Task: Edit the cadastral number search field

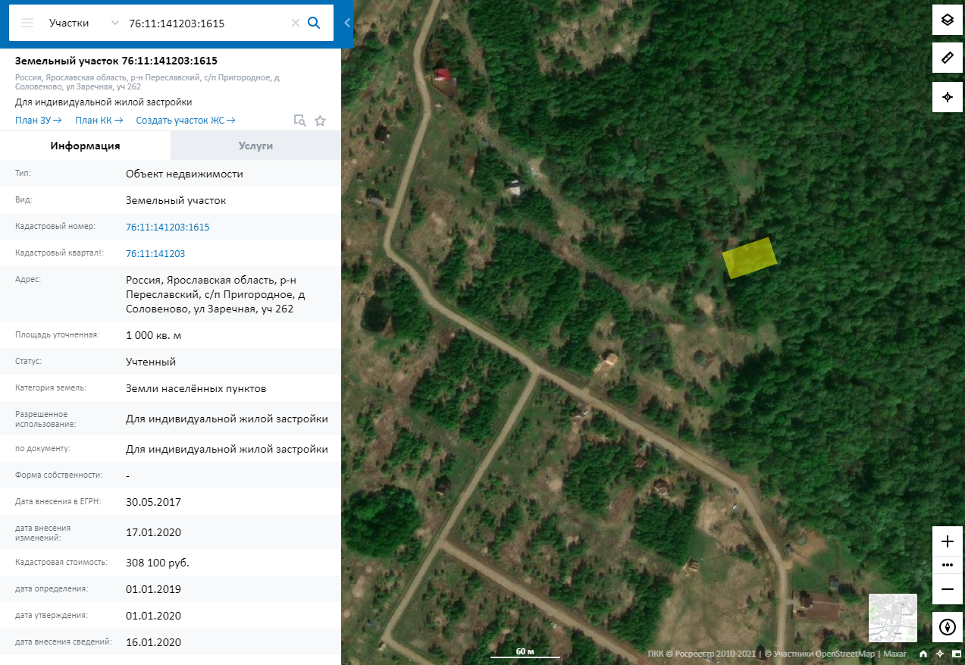Action: coord(206,23)
